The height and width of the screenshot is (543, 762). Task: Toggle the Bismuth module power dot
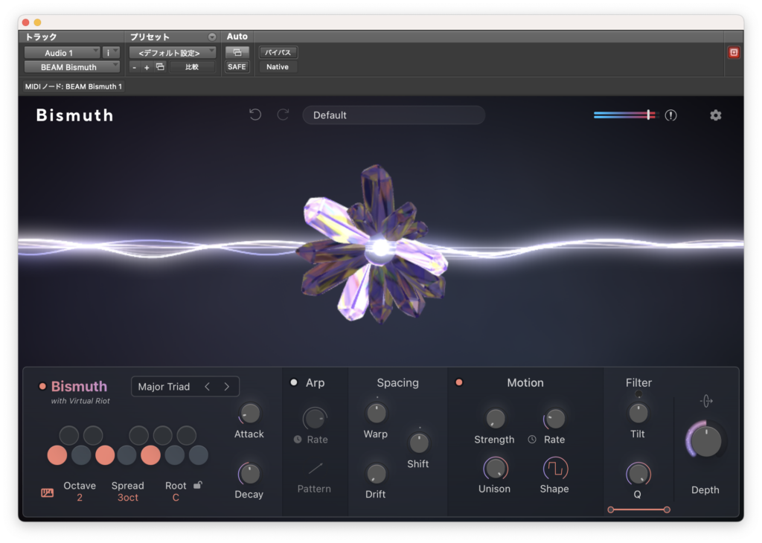[42, 387]
